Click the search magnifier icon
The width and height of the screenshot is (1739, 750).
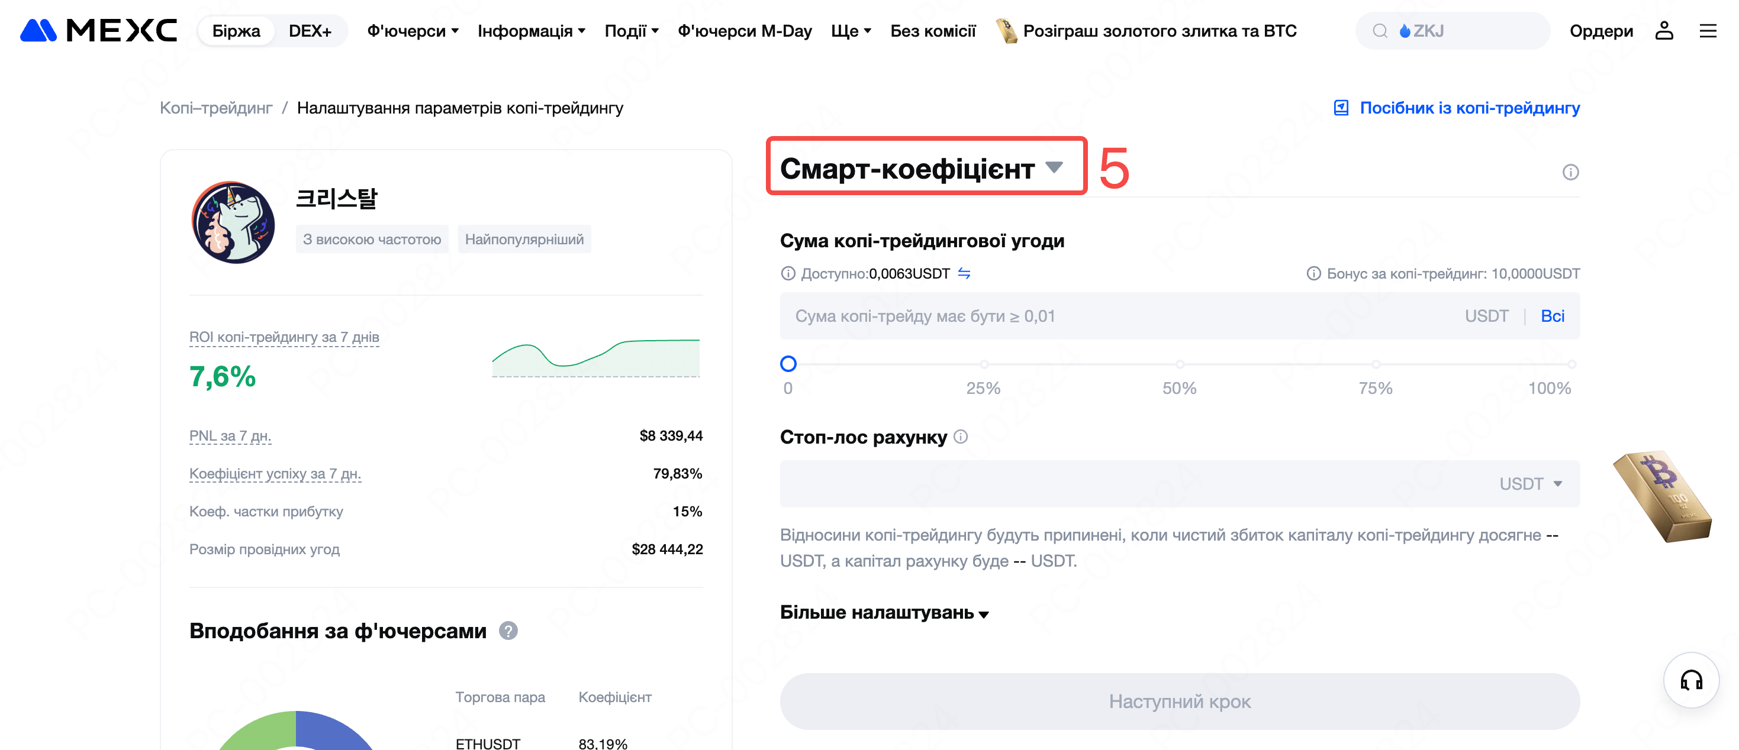pyautogui.click(x=1380, y=31)
